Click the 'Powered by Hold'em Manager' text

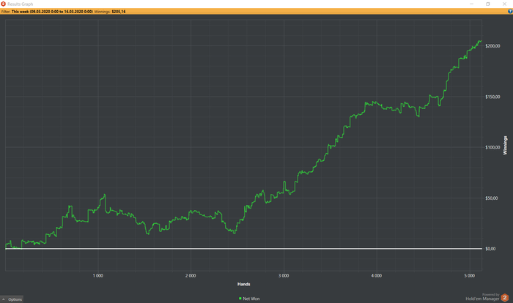coord(482,297)
